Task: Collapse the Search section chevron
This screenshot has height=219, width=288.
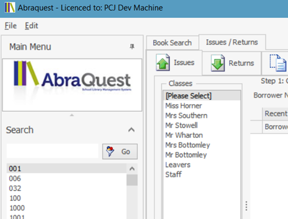Action: (131, 130)
